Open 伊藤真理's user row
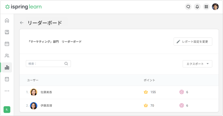The width and height of the screenshot is (223, 116). pyautogui.click(x=119, y=106)
